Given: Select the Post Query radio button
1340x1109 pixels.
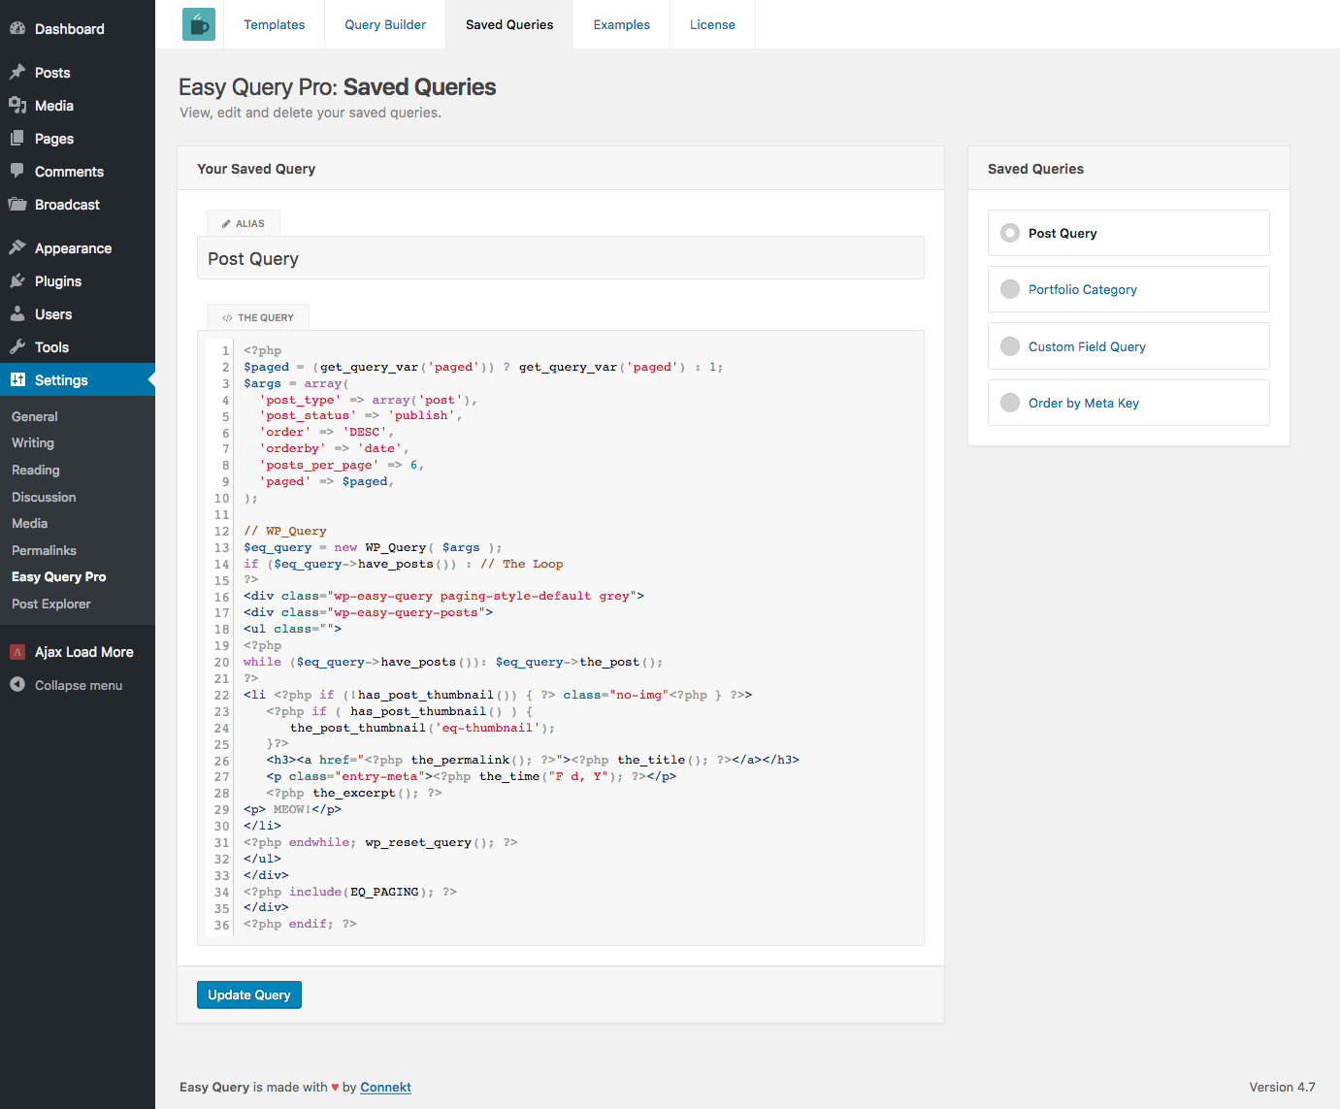Looking at the screenshot, I should tap(1010, 233).
